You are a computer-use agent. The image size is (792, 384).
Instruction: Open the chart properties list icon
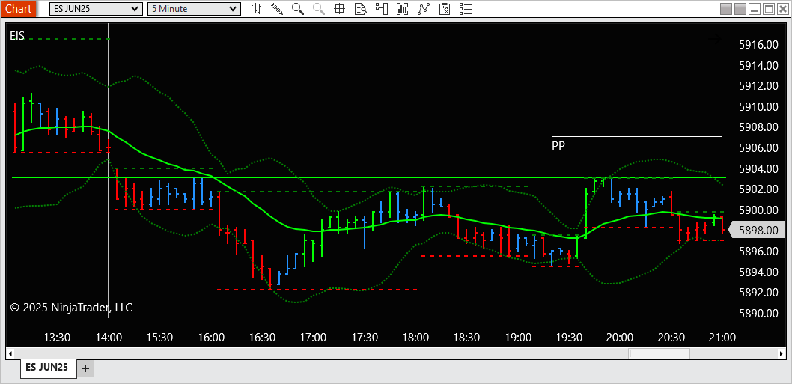[465, 8]
